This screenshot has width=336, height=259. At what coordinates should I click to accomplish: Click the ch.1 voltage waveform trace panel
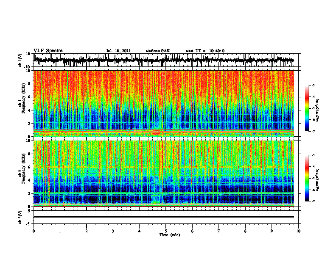pyautogui.click(x=166, y=60)
